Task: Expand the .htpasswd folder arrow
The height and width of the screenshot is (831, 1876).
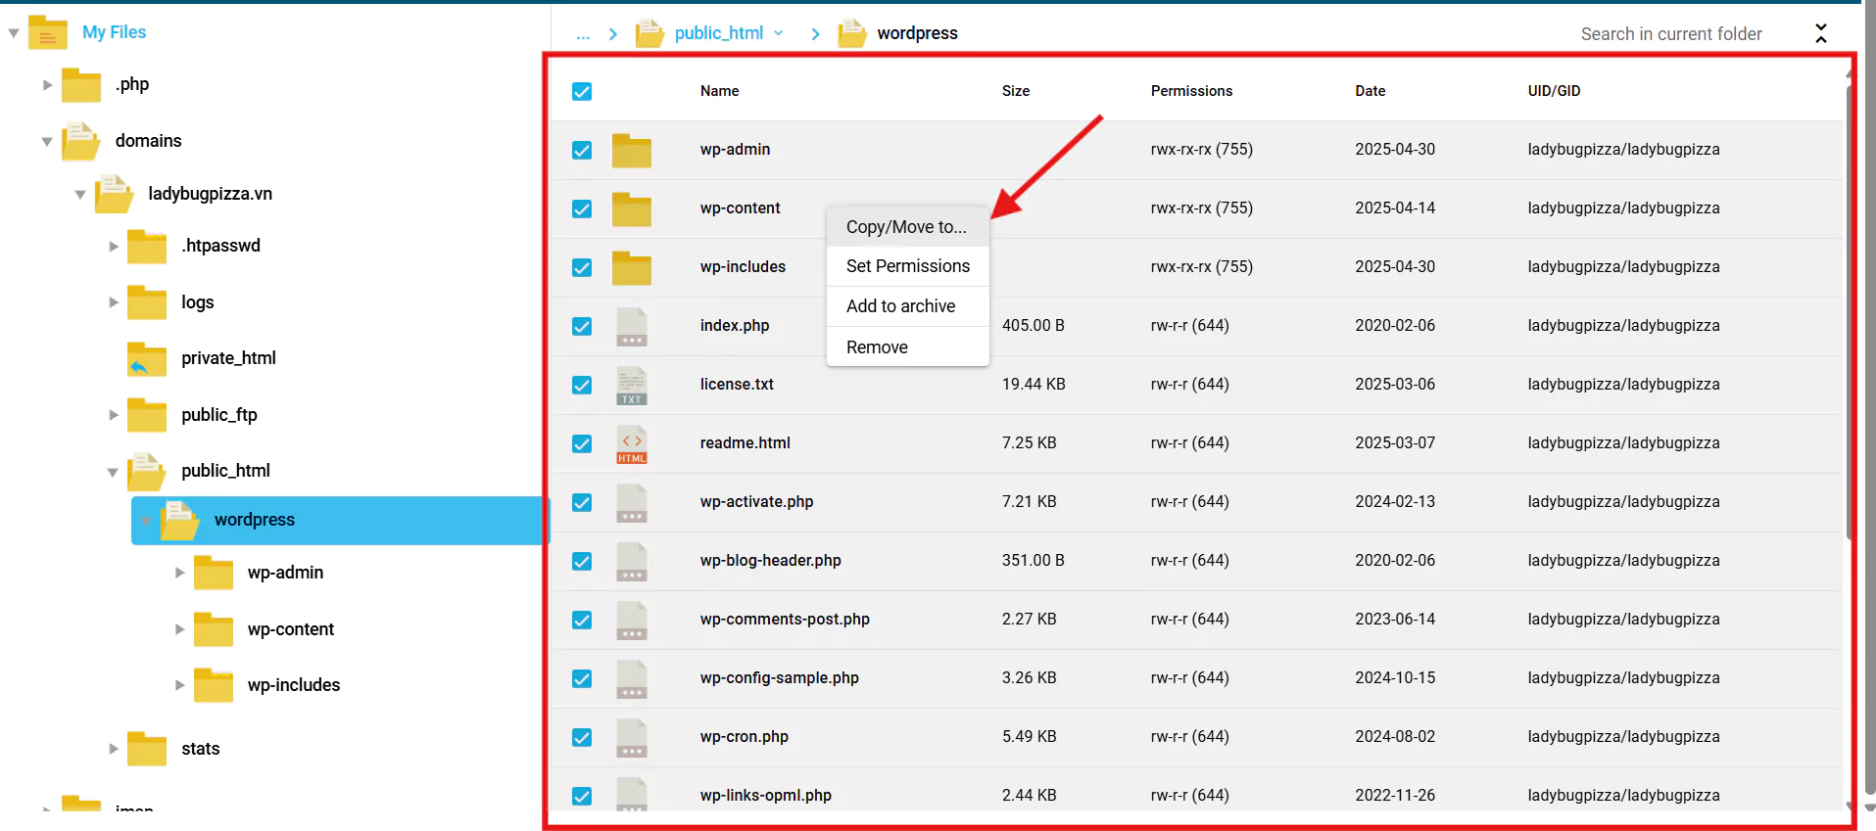Action: coord(114,247)
